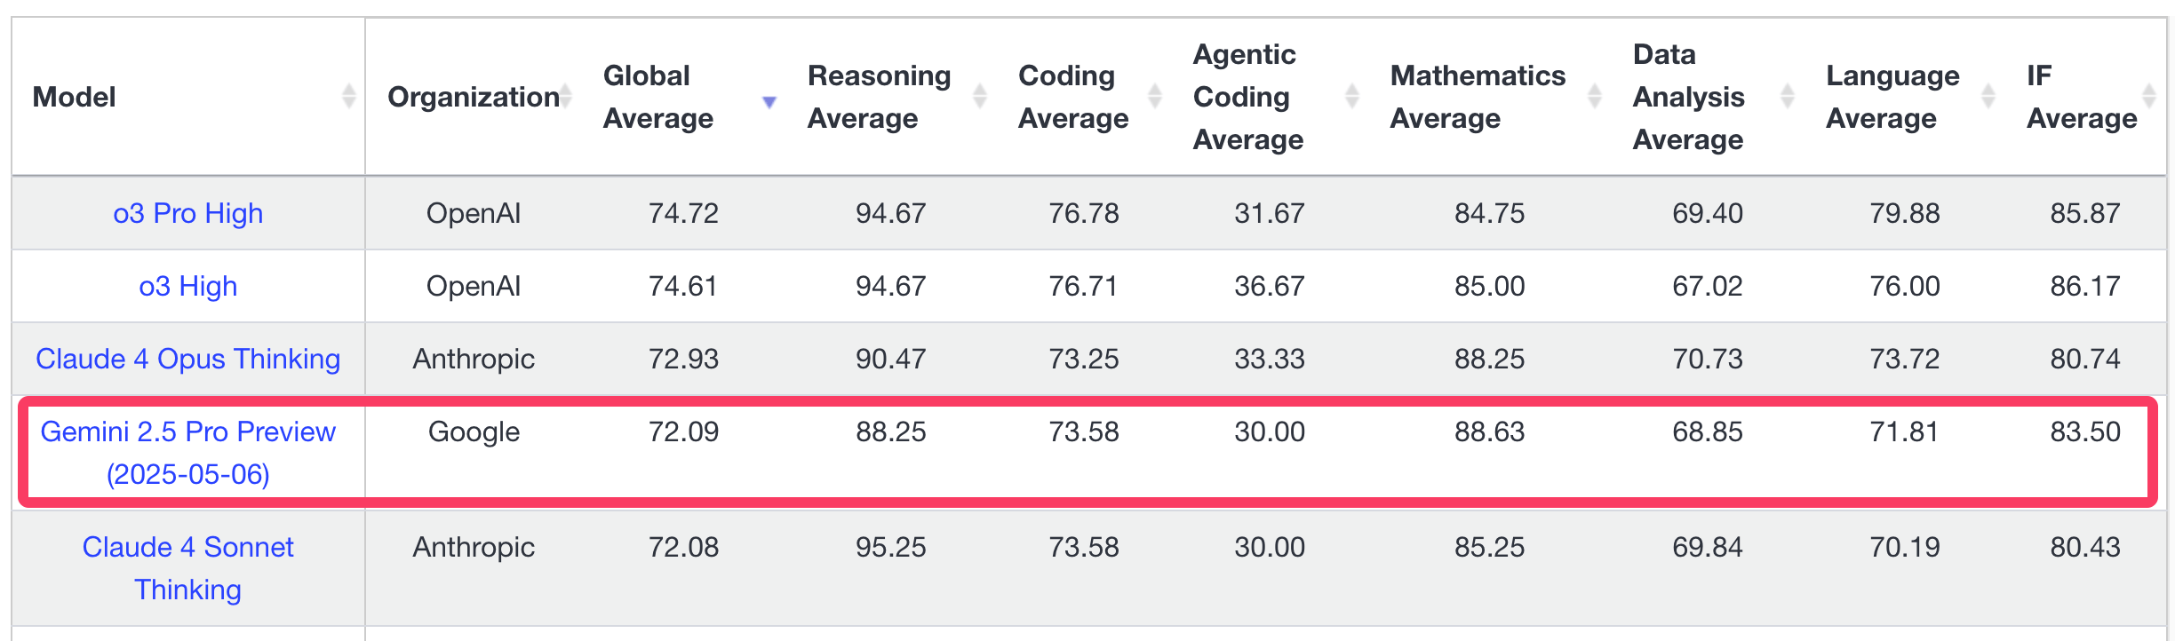The width and height of the screenshot is (2175, 641).
Task: Open the o3 High model link
Action: tap(188, 286)
